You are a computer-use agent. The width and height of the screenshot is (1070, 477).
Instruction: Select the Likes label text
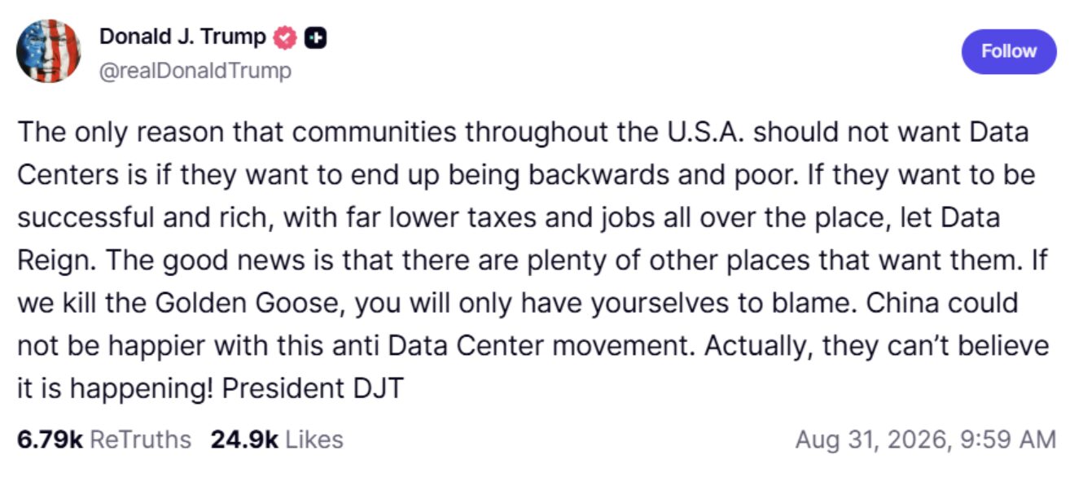coord(314,440)
